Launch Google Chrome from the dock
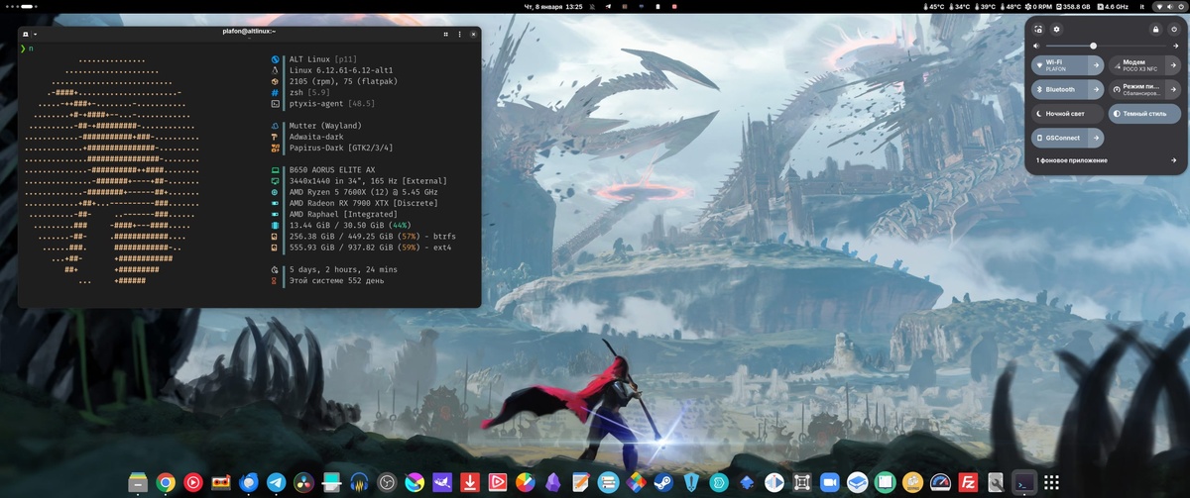The width and height of the screenshot is (1190, 498). (165, 482)
